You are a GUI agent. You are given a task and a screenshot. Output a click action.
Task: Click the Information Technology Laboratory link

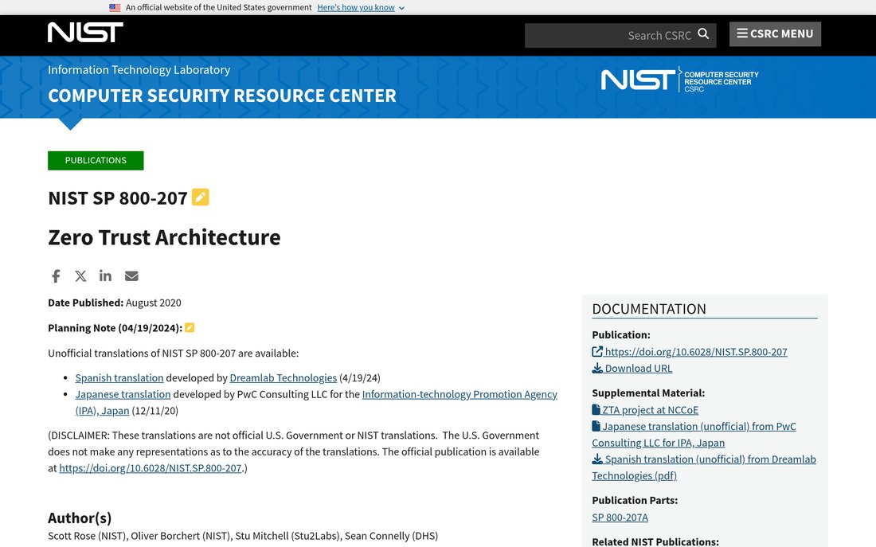tap(139, 70)
